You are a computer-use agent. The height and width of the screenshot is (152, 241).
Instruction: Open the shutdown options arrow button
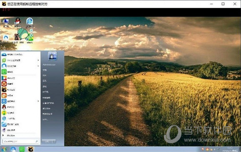coord(54,142)
